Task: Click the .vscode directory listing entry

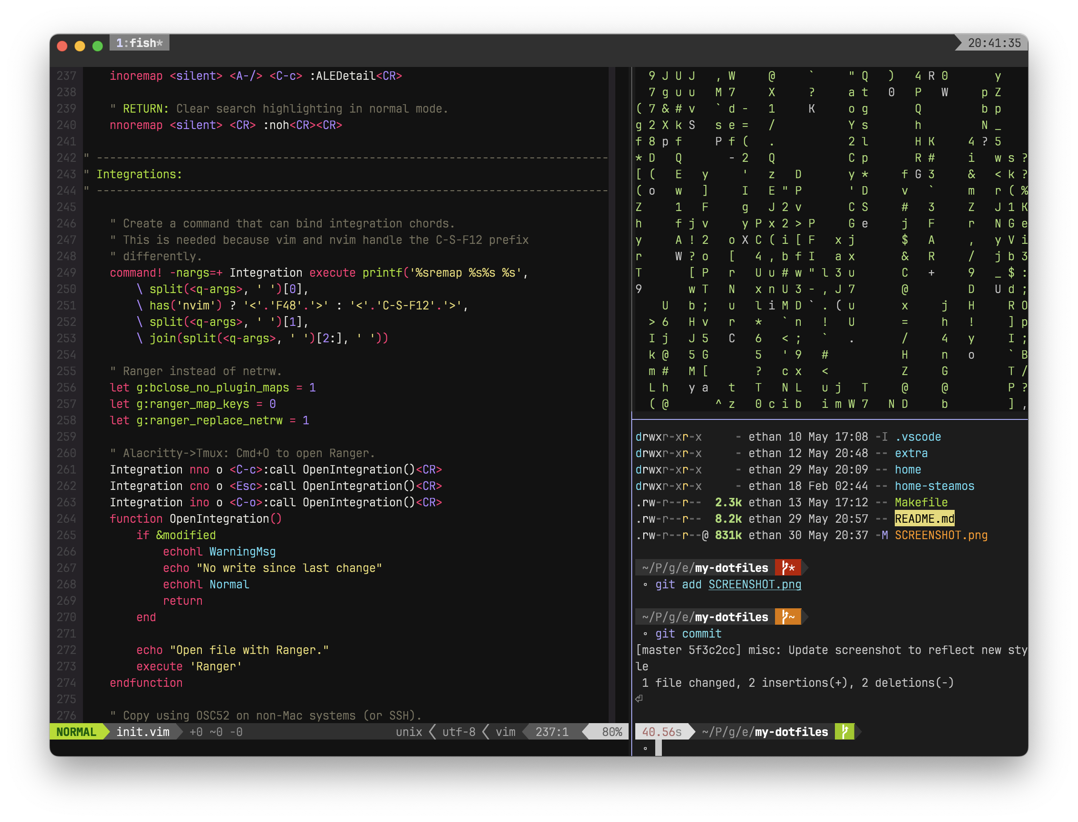Action: 917,437
